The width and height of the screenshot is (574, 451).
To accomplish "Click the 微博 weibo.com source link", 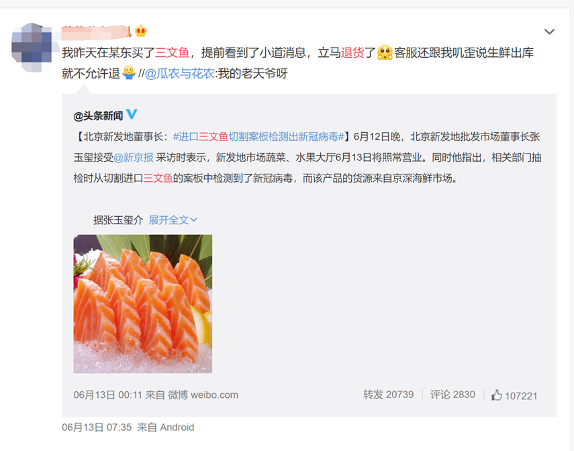I will pyautogui.click(x=203, y=395).
